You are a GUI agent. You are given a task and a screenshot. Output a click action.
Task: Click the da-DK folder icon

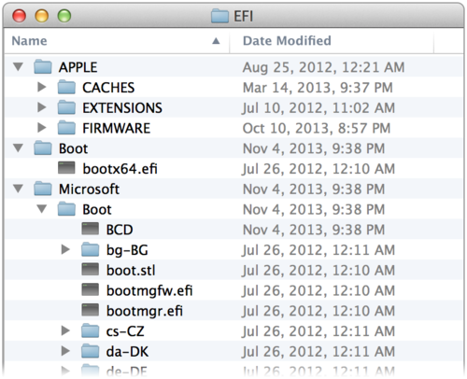click(91, 351)
